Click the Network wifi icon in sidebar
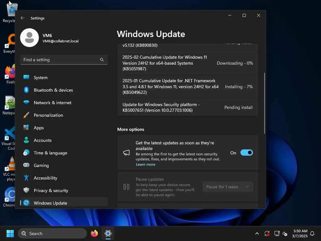 click(x=26, y=102)
